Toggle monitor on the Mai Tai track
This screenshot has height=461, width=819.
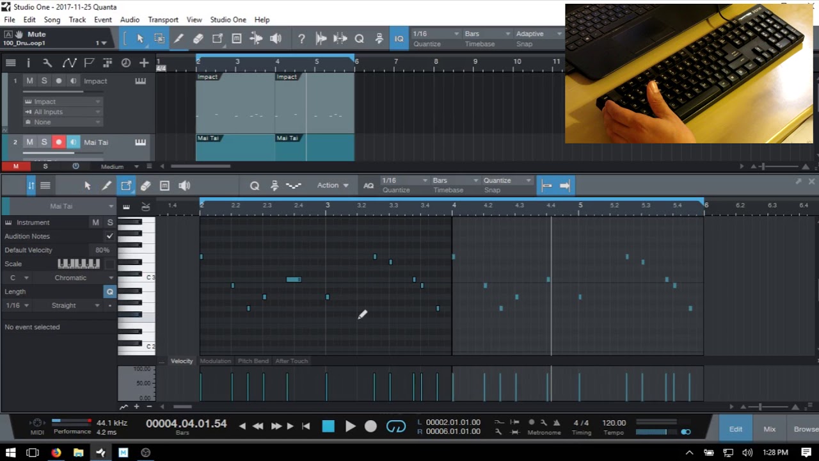click(73, 142)
